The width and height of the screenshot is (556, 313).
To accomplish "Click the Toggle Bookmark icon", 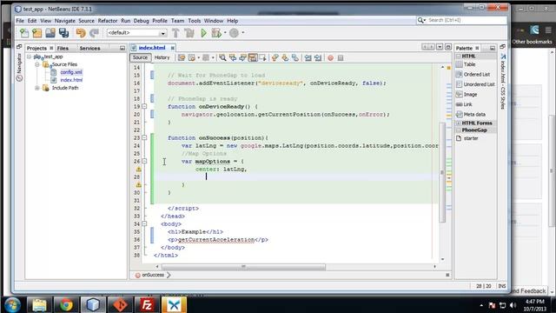I will click(x=295, y=57).
